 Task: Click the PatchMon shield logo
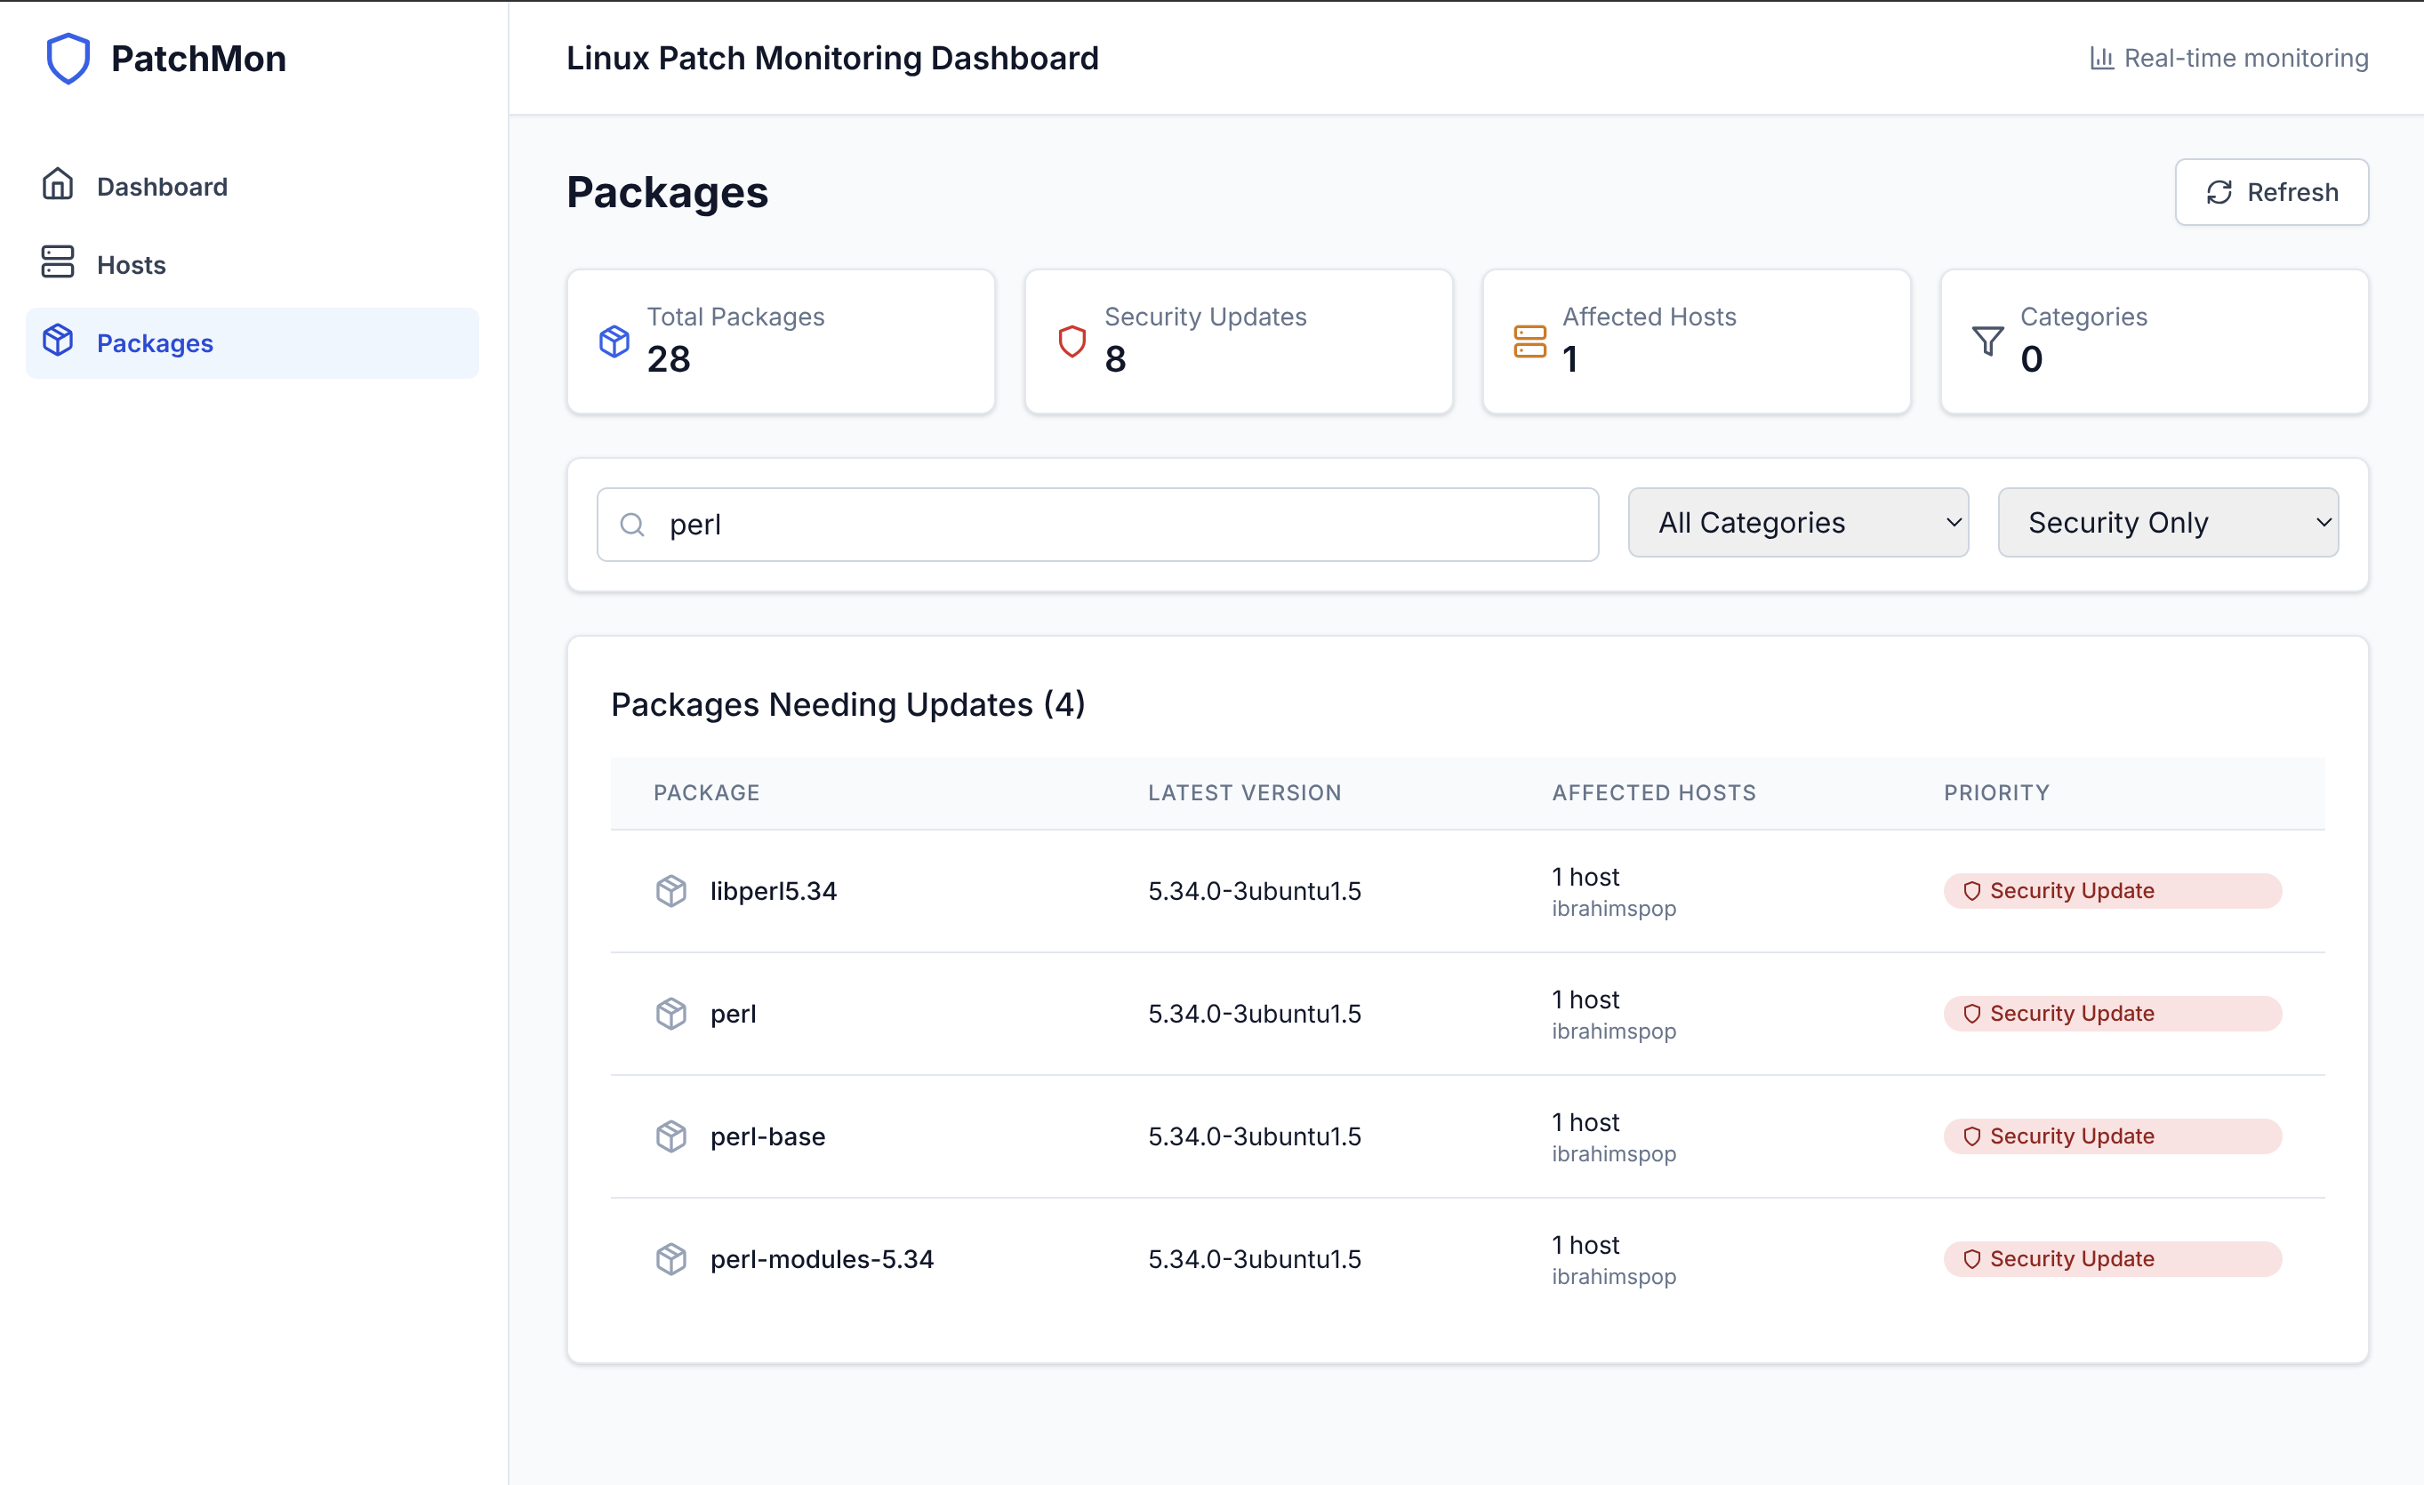click(68, 58)
